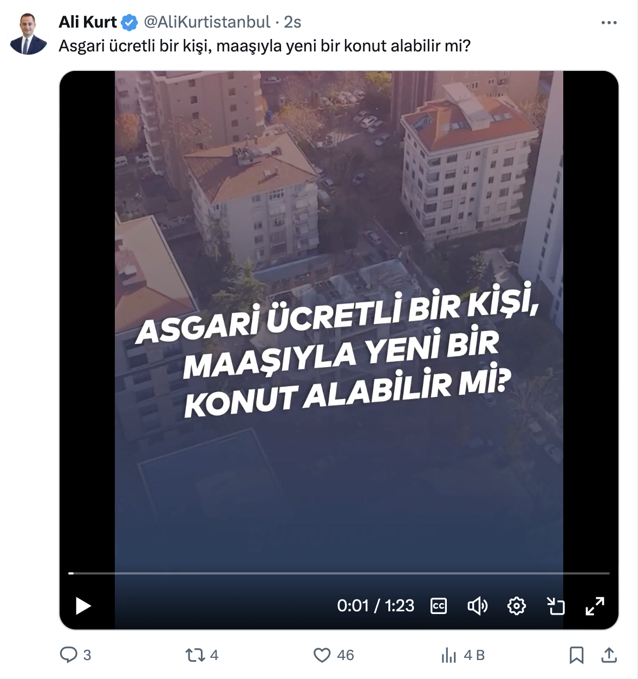
Task: View post analytics 4 B views
Action: (463, 655)
